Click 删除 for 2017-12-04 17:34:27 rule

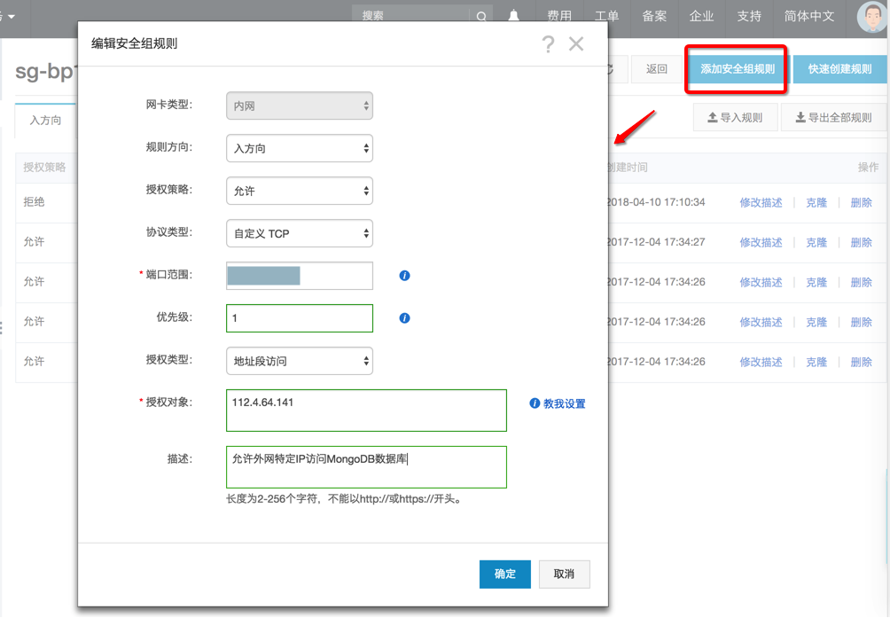click(861, 242)
